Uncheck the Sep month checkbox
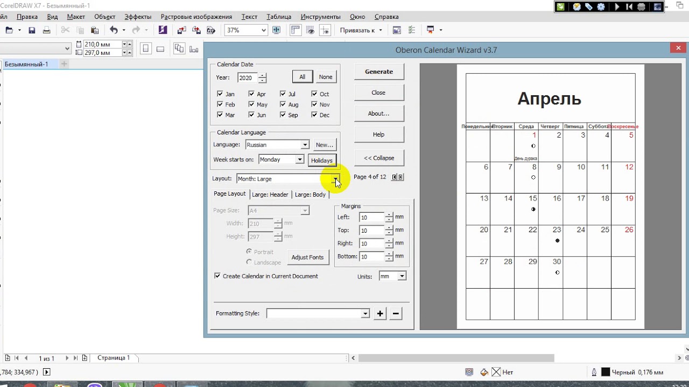689x387 pixels. 283,114
